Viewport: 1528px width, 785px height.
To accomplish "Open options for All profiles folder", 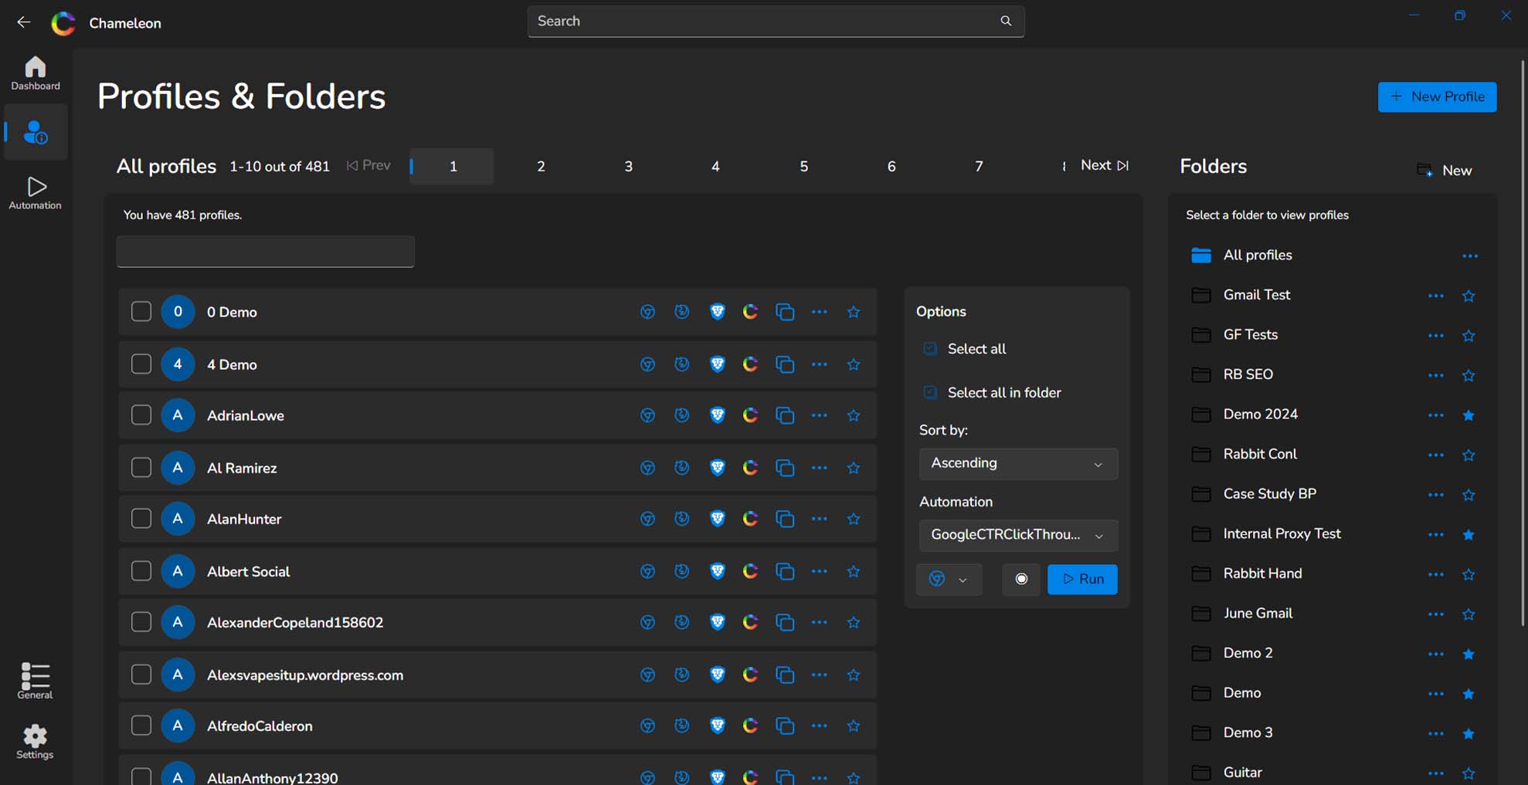I will pos(1470,255).
